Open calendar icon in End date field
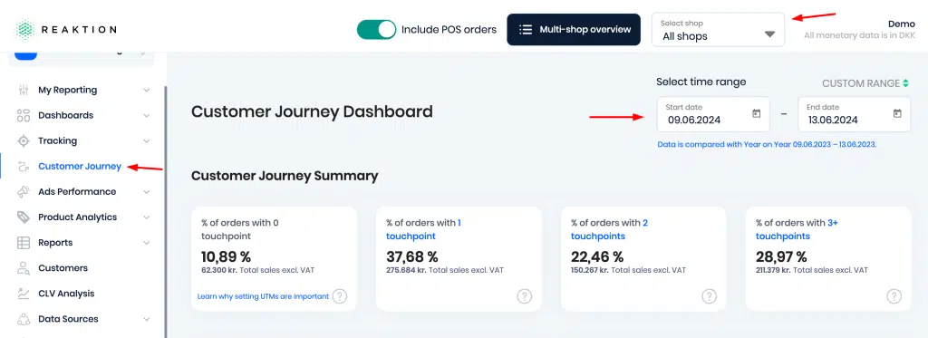Image resolution: width=928 pixels, height=338 pixels. pyautogui.click(x=896, y=113)
